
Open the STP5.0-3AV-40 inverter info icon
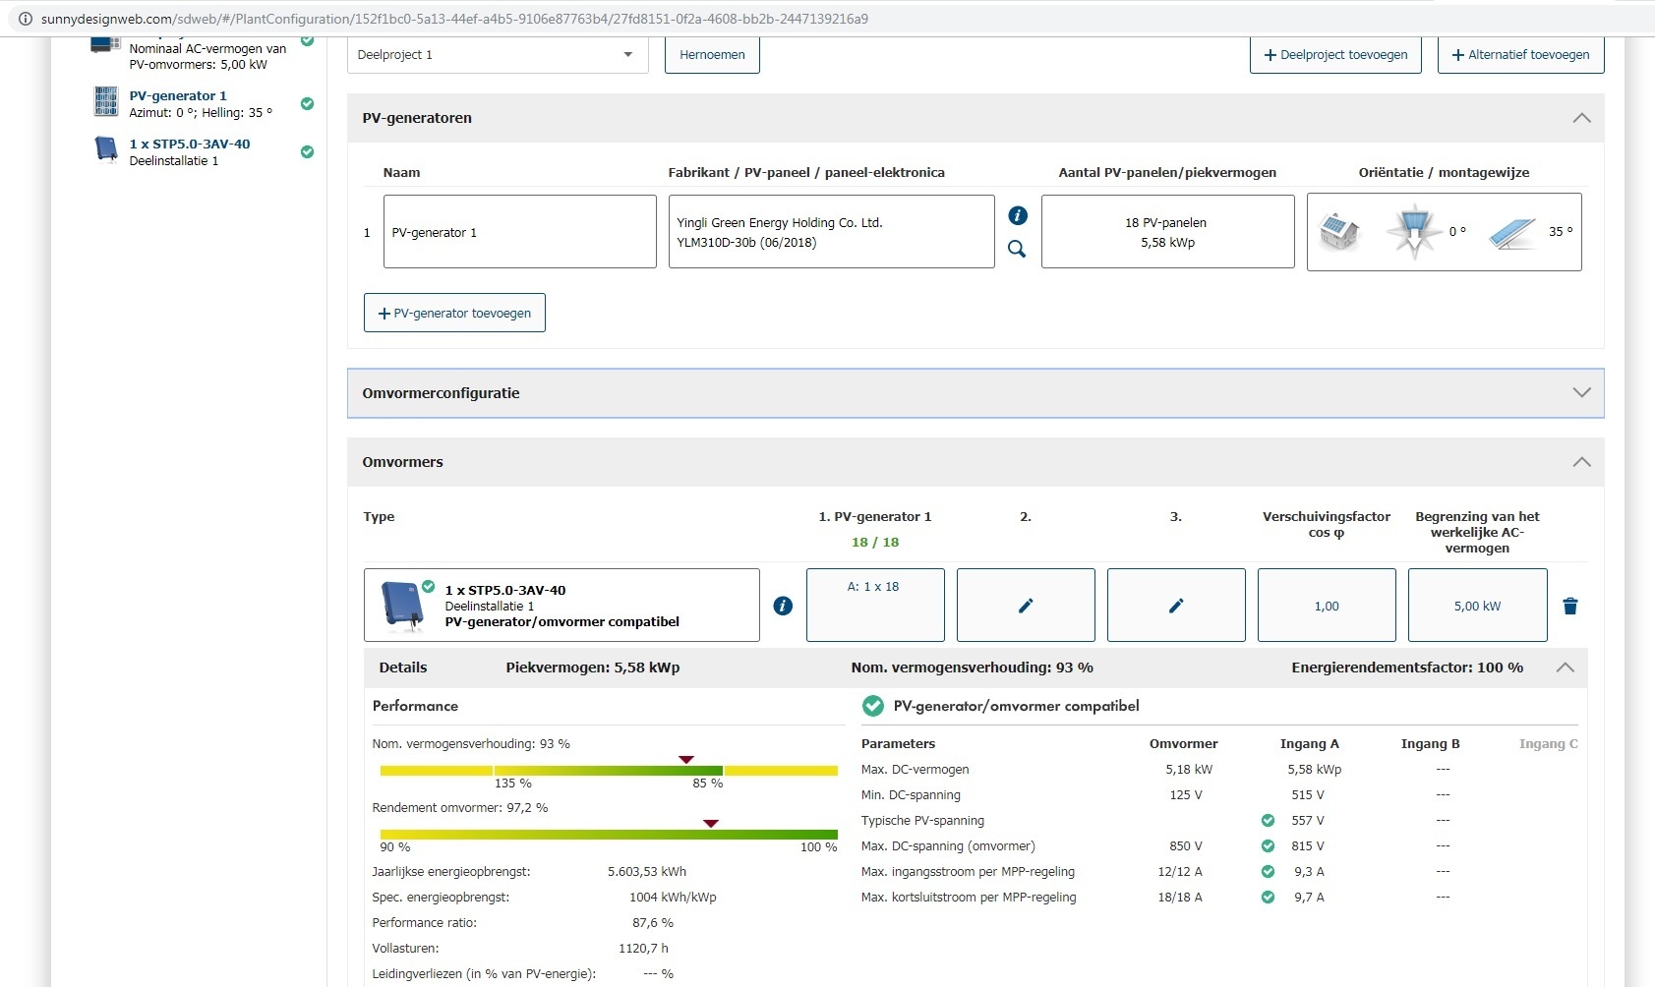pos(783,606)
